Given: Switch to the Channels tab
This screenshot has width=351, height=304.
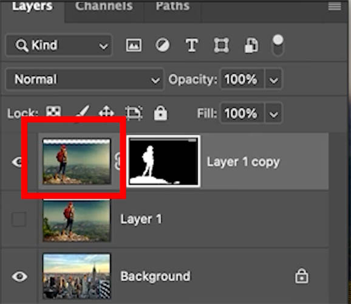Looking at the screenshot, I should point(104,6).
